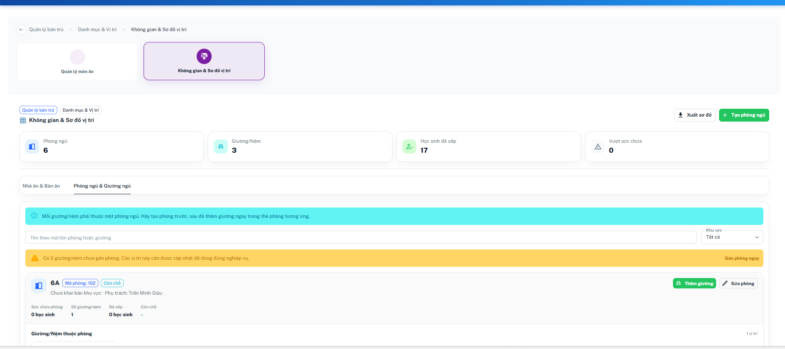785x349 pixels.
Task: Click the Giường/Nệm bed icon in stats card
Action: click(221, 146)
